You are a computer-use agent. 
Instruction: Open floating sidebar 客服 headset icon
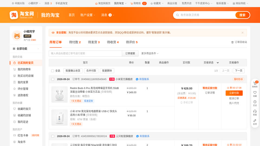pyautogui.click(x=255, y=111)
